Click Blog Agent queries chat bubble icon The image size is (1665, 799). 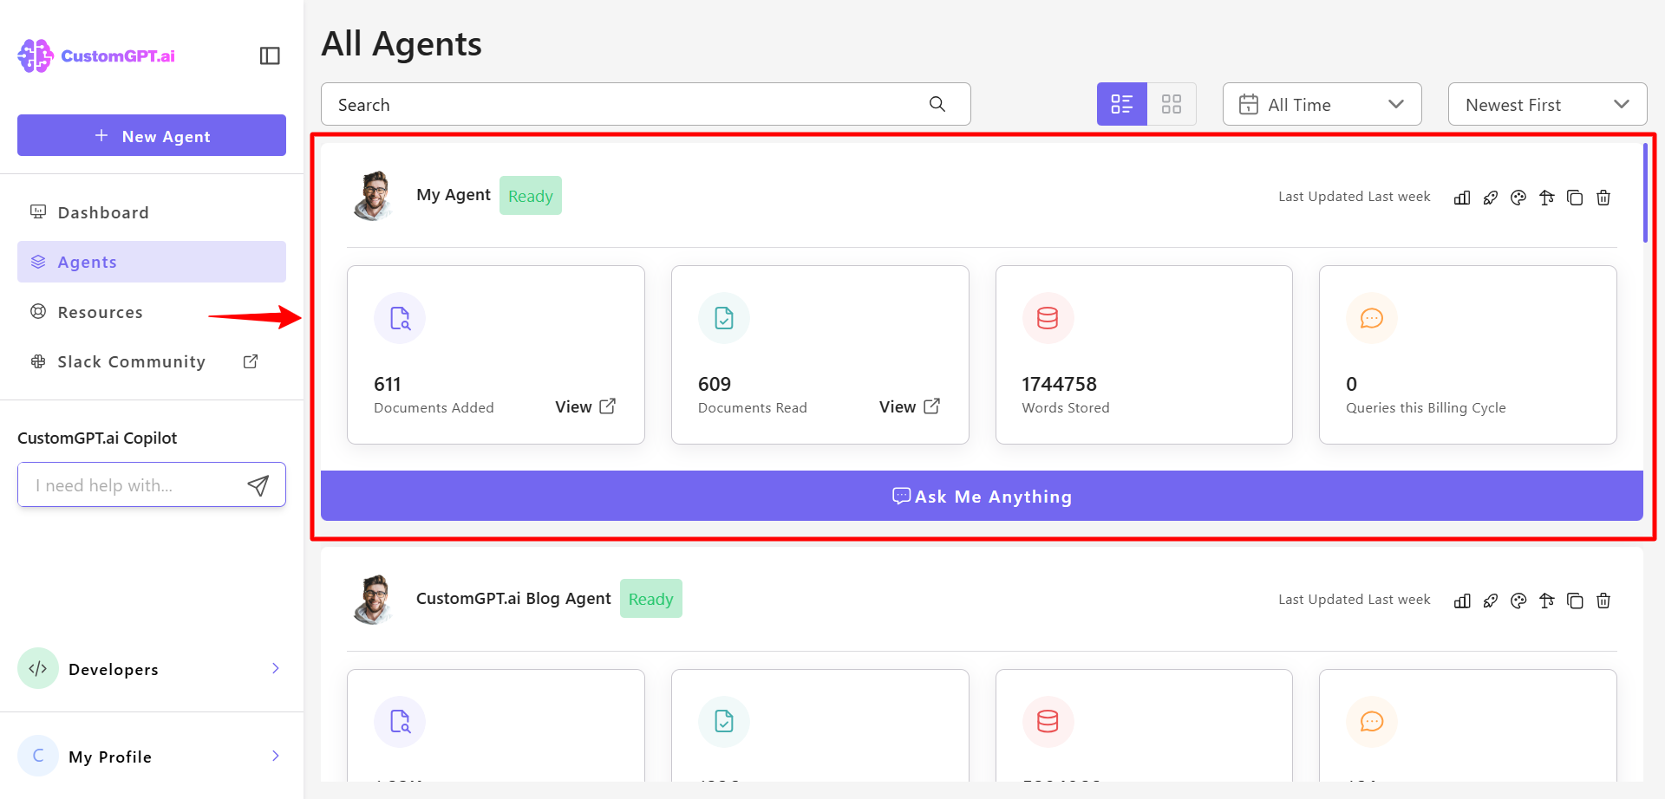(1372, 722)
